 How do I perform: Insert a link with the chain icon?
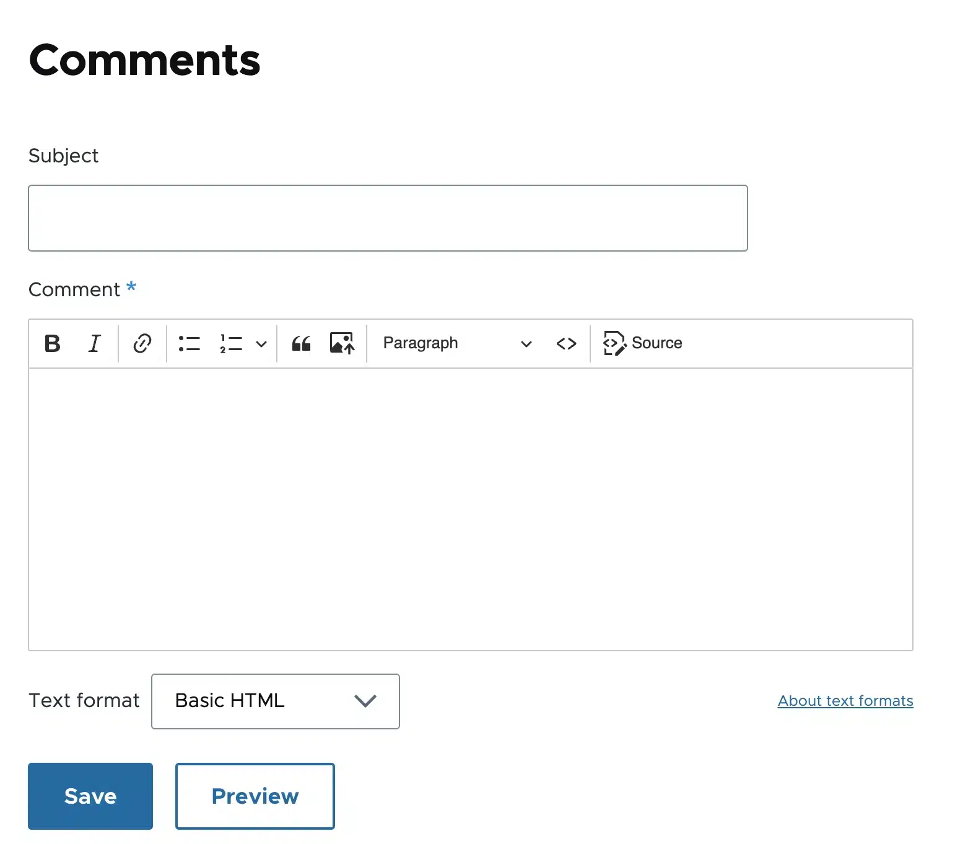tap(142, 343)
